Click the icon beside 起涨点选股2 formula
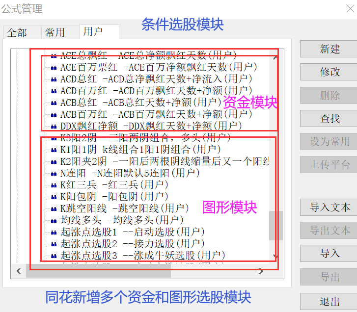 pos(54,244)
